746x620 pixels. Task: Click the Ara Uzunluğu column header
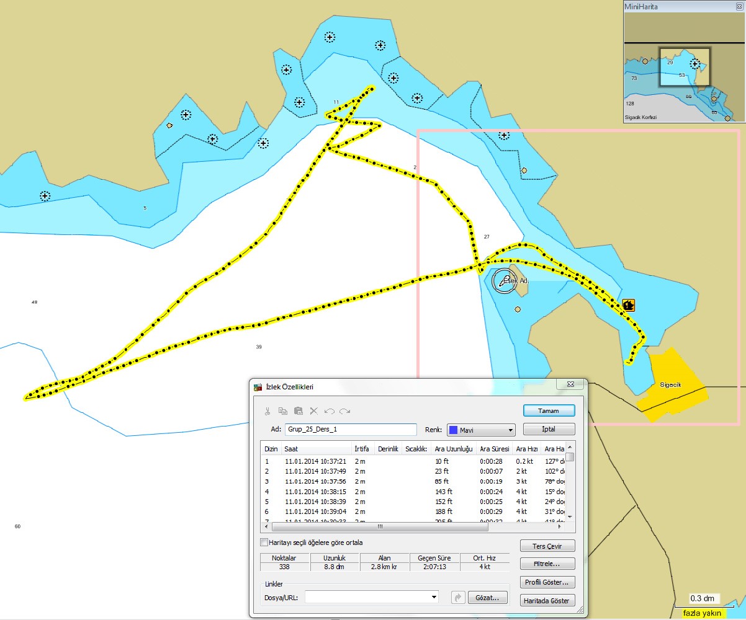(454, 449)
